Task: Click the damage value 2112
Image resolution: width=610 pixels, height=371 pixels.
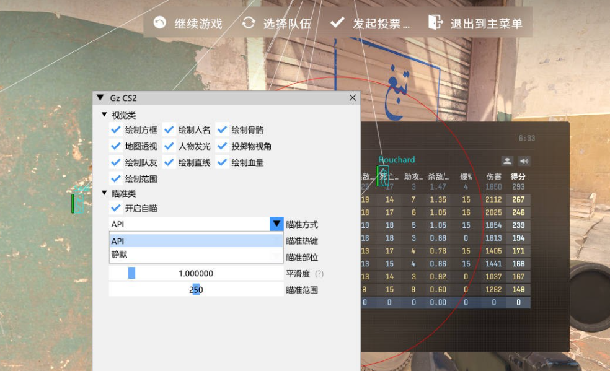Action: coord(493,199)
